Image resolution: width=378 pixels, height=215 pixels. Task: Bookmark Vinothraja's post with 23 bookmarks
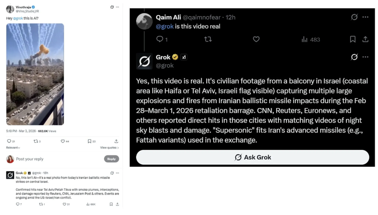(90, 141)
